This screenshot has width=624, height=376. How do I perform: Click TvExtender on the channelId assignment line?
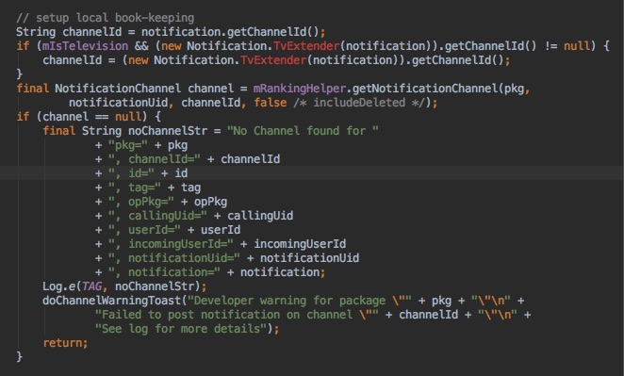point(273,60)
